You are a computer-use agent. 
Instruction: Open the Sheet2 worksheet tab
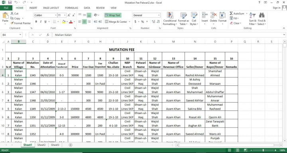tap(41, 145)
